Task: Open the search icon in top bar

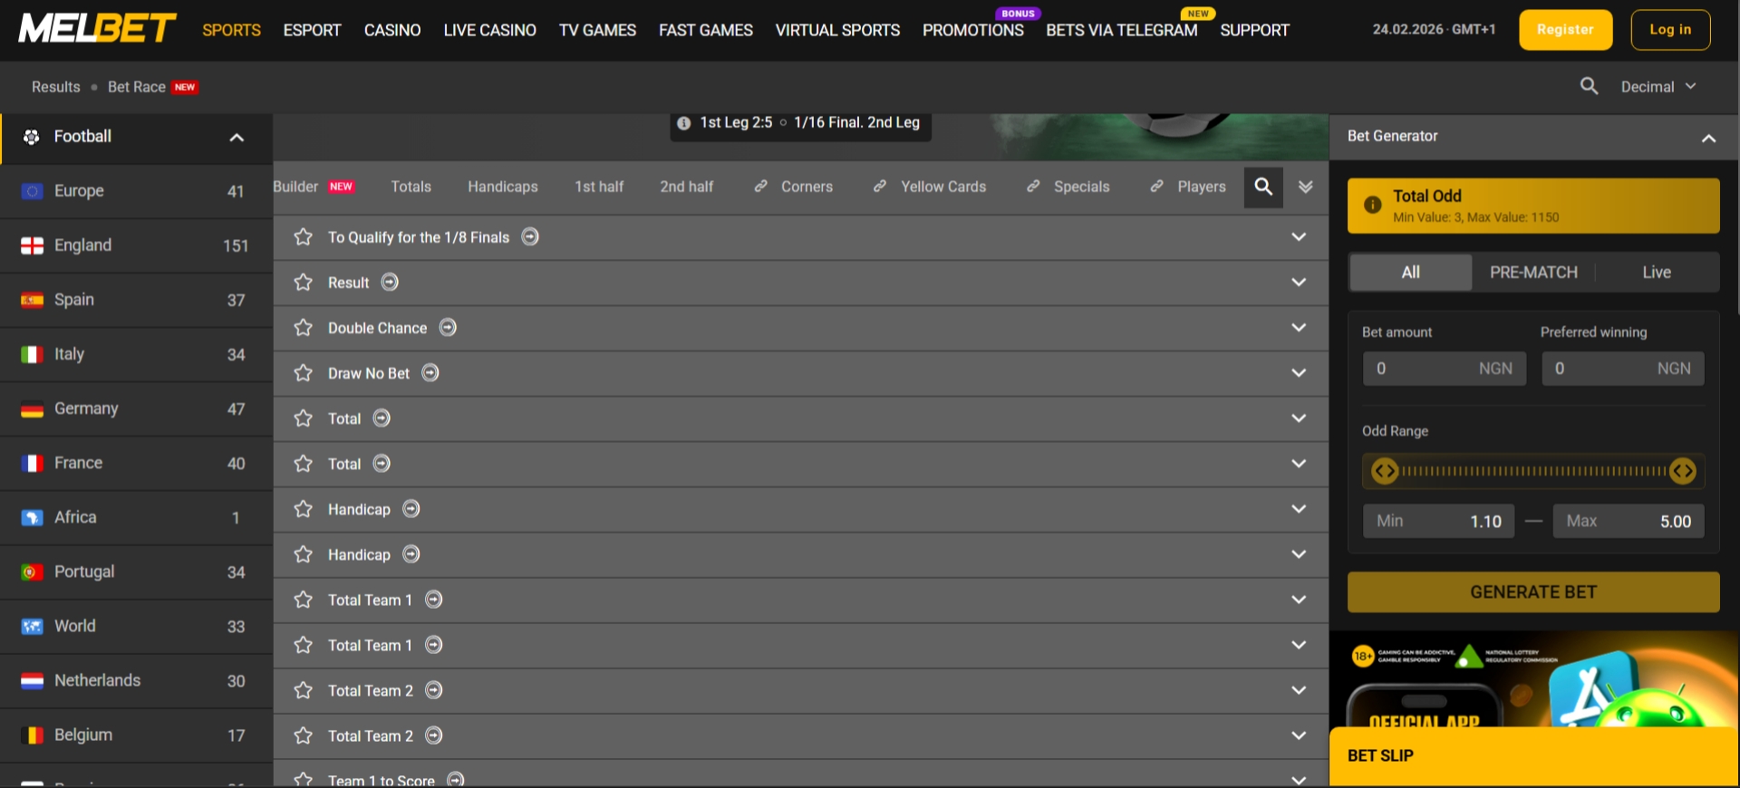Action: point(1589,86)
